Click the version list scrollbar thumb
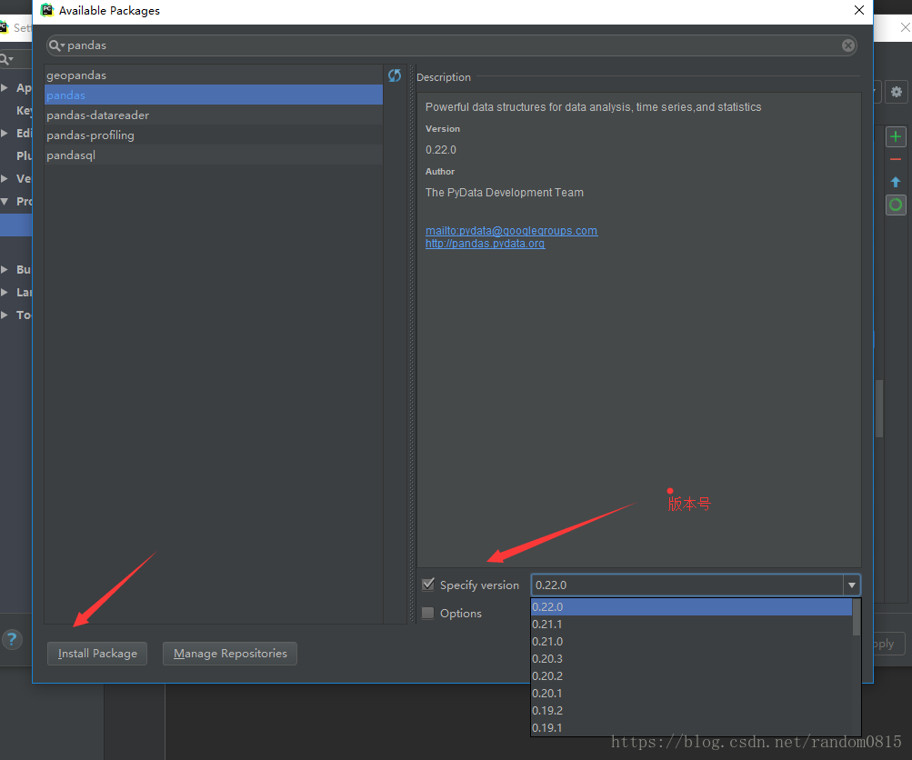This screenshot has width=912, height=760. [857, 617]
